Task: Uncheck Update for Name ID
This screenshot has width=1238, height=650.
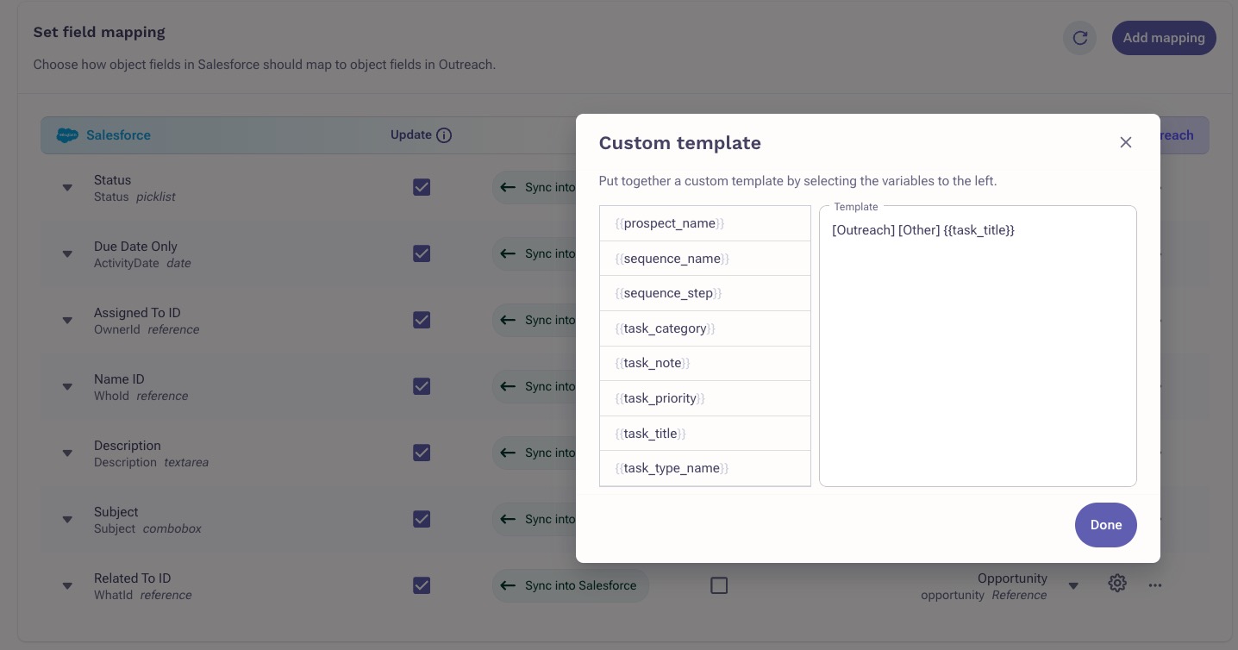Action: (x=422, y=386)
